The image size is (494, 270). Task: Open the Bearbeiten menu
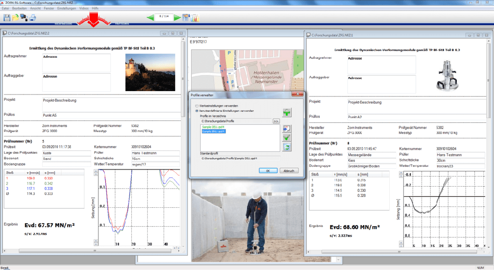coord(19,8)
